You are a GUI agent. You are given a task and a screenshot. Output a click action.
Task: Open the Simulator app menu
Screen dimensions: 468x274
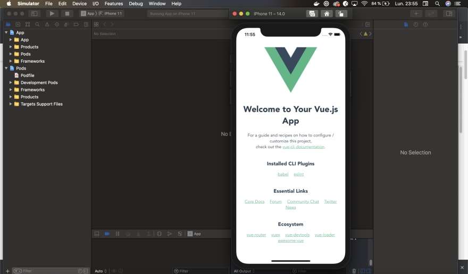28,4
